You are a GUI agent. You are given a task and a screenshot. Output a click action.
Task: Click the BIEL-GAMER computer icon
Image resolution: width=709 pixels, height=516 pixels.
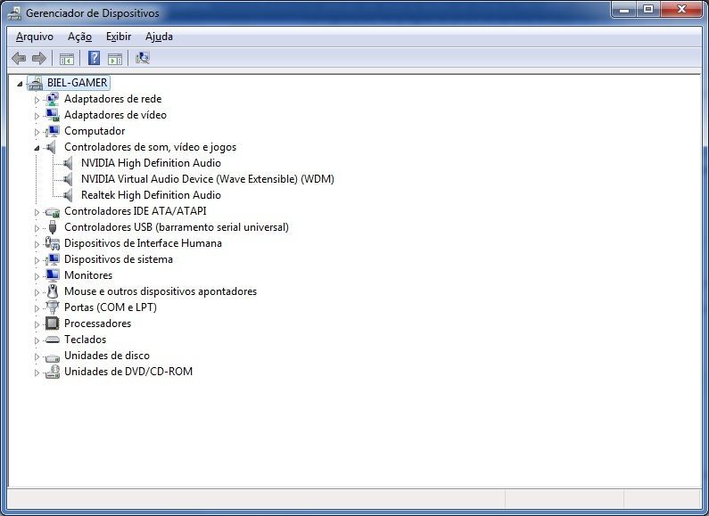[35, 83]
